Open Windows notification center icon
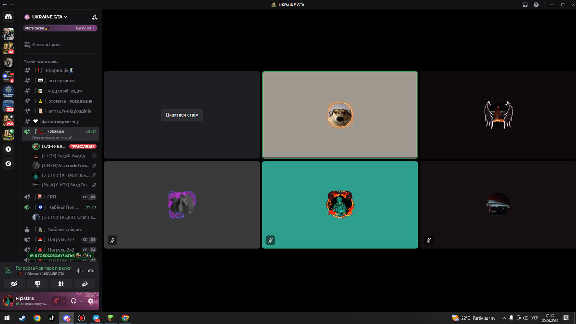The height and width of the screenshot is (324, 576). 567,318
